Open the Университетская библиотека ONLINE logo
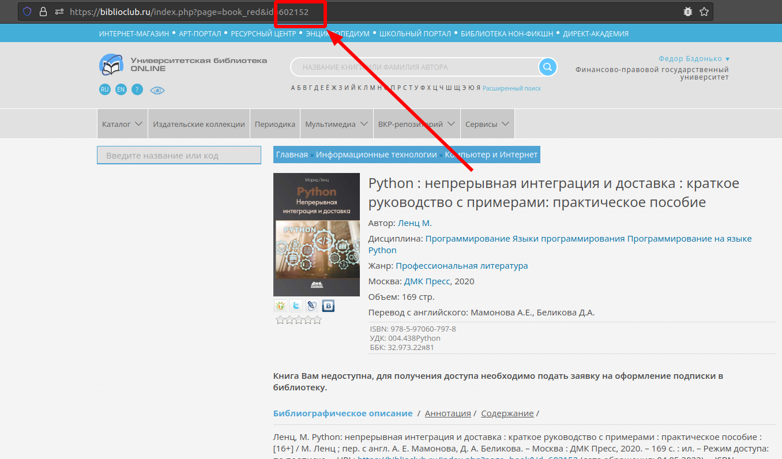The width and height of the screenshot is (782, 459). click(x=183, y=65)
